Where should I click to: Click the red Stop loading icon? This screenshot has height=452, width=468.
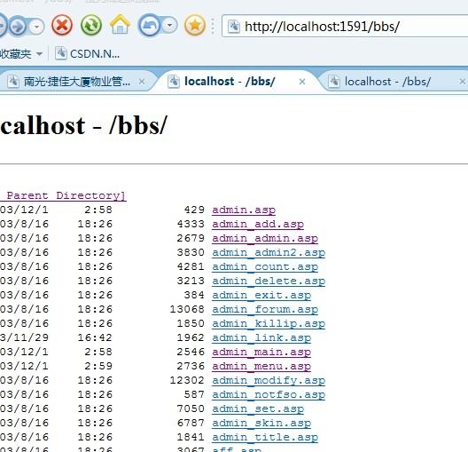[62, 26]
